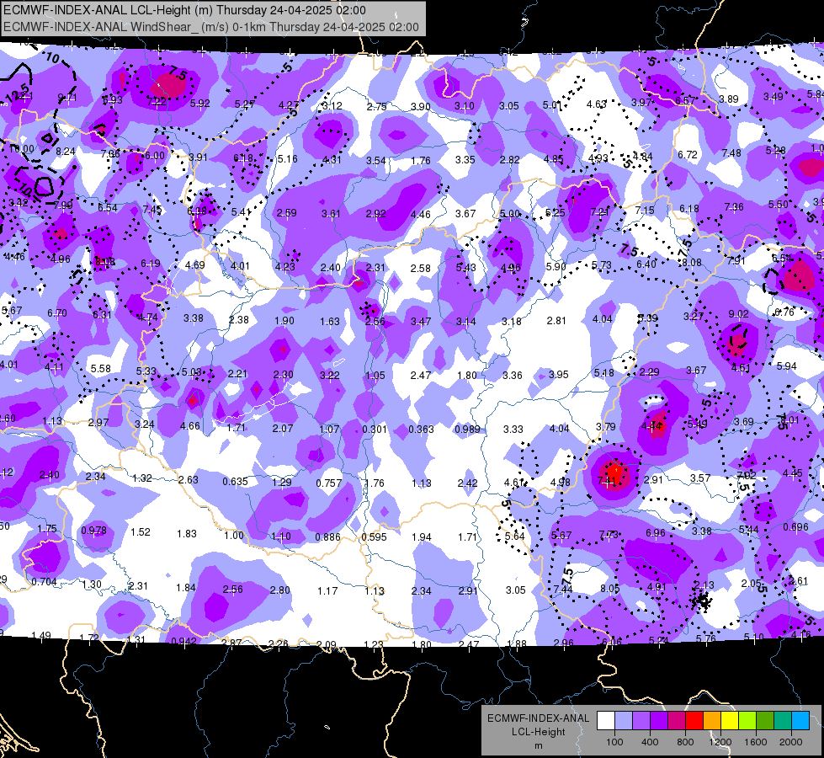Click the wind shear value 5.90
The width and height of the screenshot is (824, 758).
pyautogui.click(x=556, y=267)
